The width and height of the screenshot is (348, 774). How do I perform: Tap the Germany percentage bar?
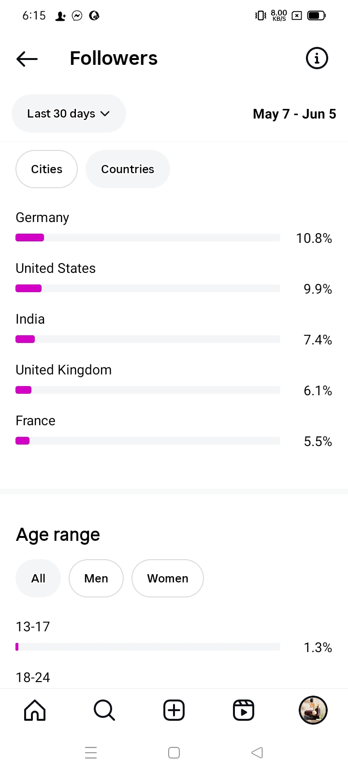[x=148, y=238]
